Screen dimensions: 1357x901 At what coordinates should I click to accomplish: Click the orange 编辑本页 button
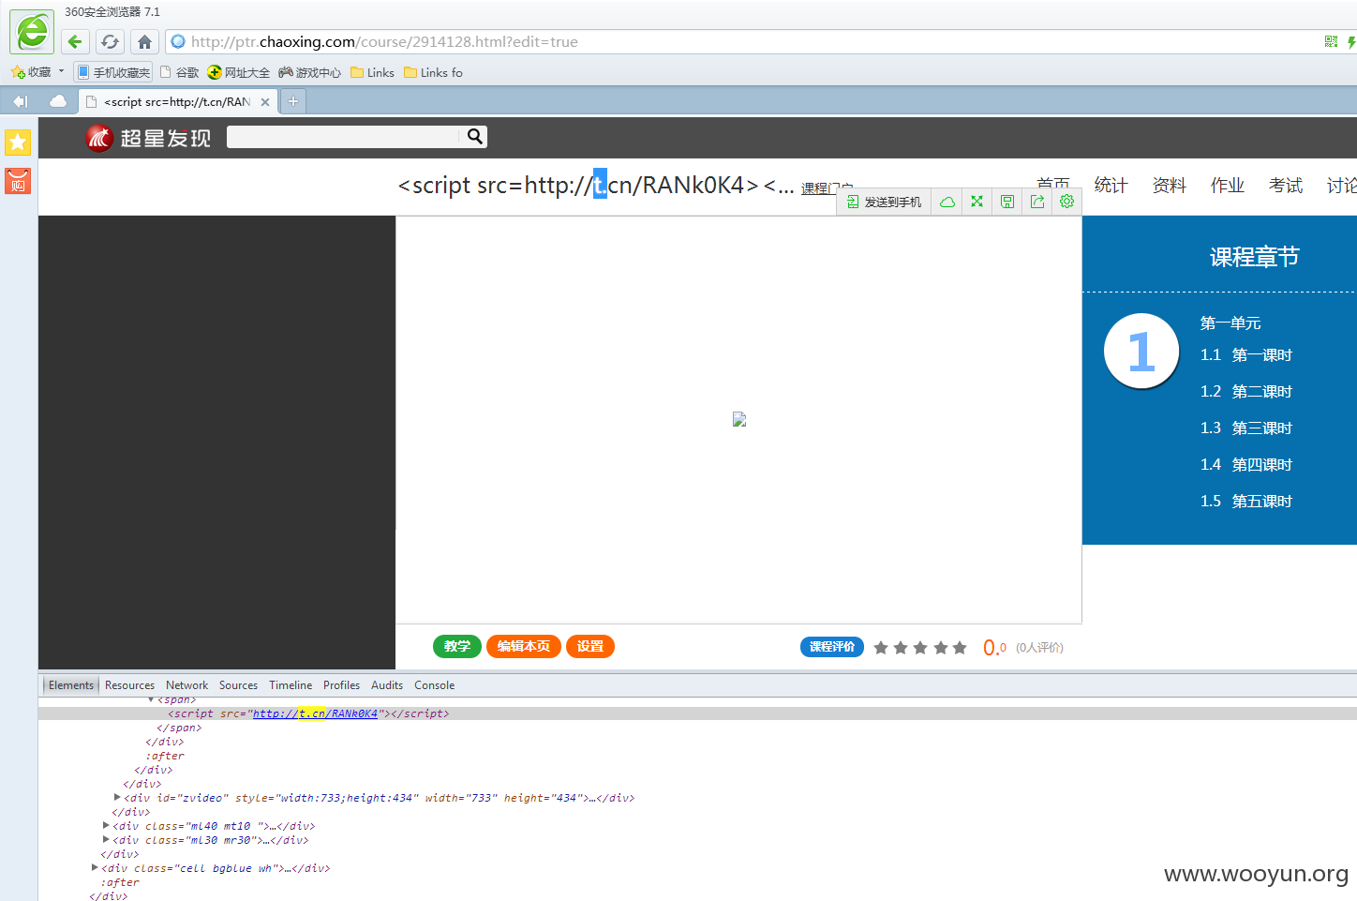[524, 647]
